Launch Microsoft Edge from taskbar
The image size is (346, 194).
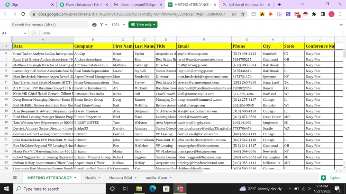tap(153, 189)
